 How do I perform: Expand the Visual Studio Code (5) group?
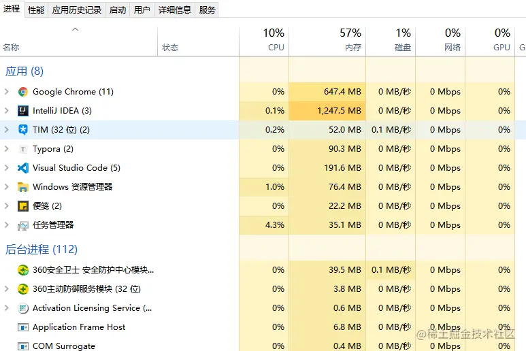pos(6,167)
